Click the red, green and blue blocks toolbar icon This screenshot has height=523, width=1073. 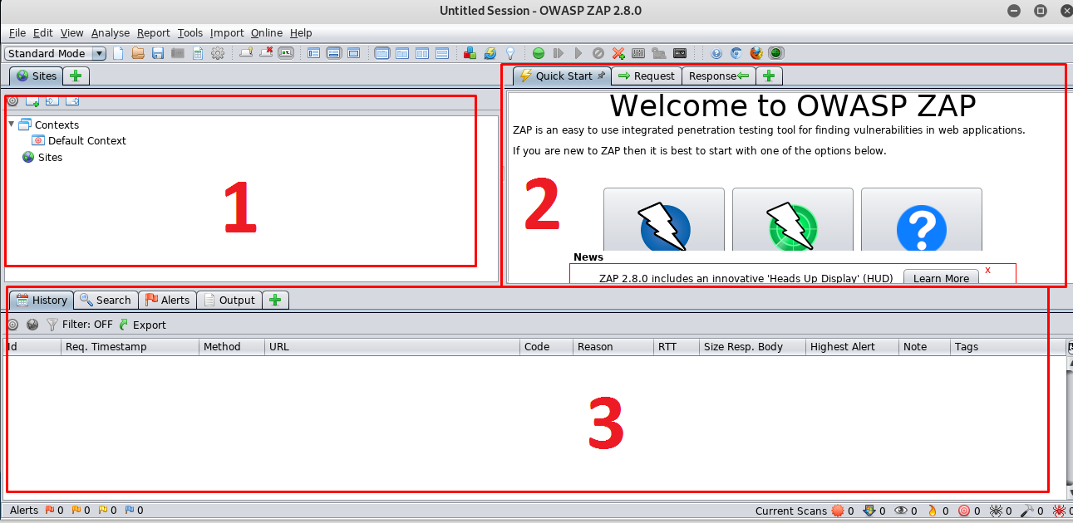point(470,53)
